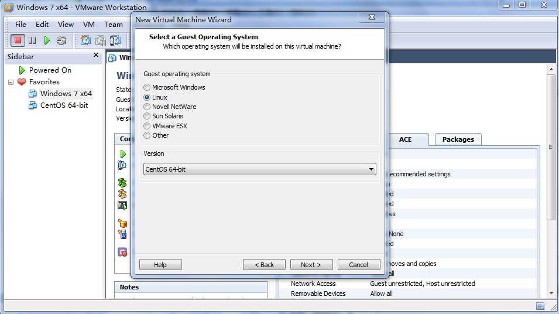Click the Windows 7 x64 VM icon
The width and height of the screenshot is (559, 314).
pos(32,94)
